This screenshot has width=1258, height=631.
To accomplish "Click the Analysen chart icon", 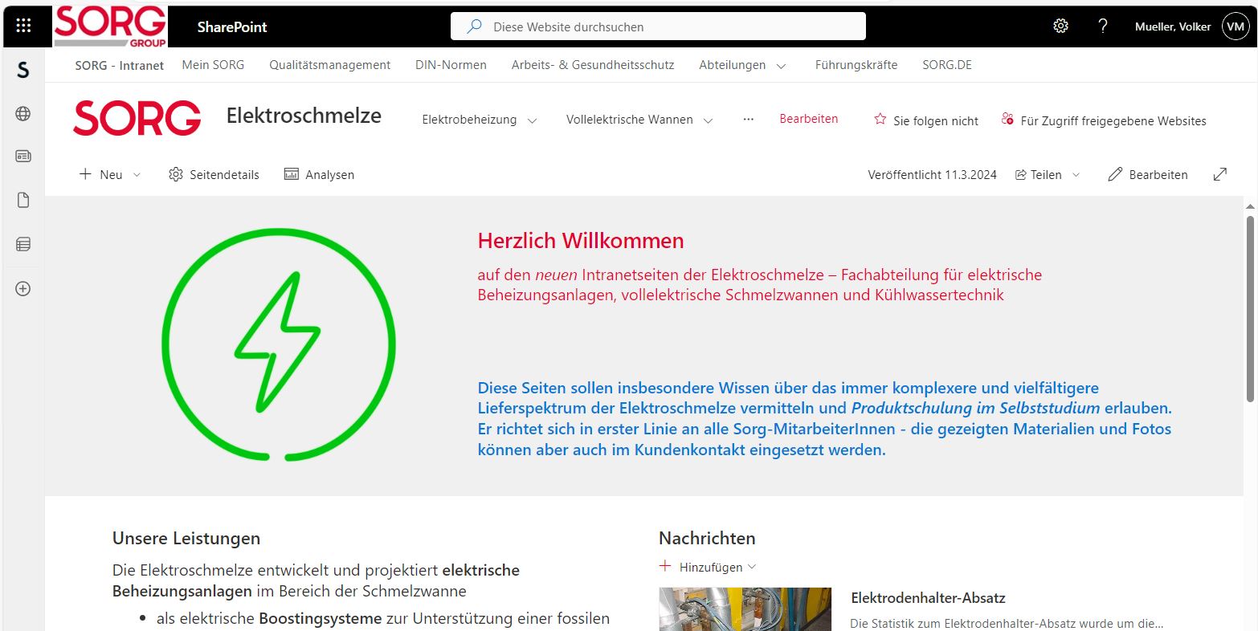I will [292, 174].
